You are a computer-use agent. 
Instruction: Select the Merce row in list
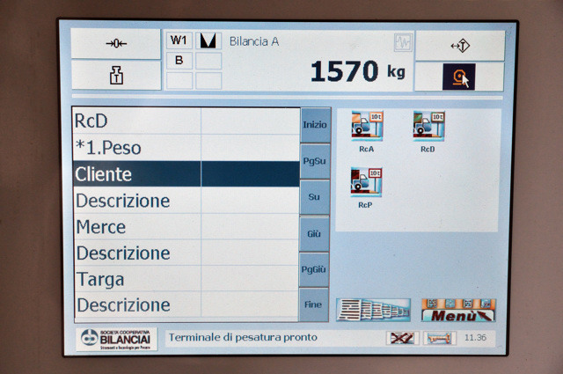click(137, 227)
